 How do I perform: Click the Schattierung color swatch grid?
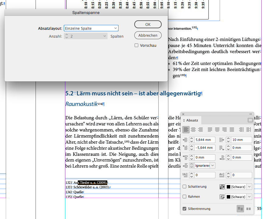point(222,186)
